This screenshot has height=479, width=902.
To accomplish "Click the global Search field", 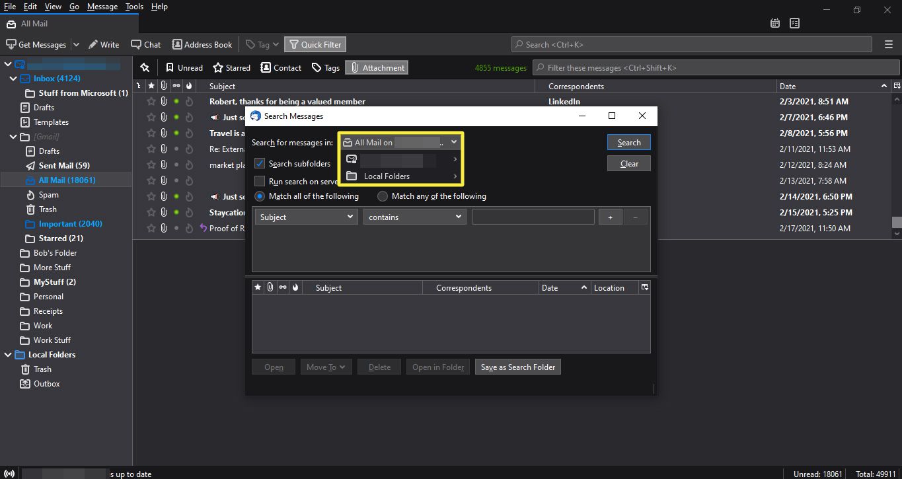I will (692, 44).
